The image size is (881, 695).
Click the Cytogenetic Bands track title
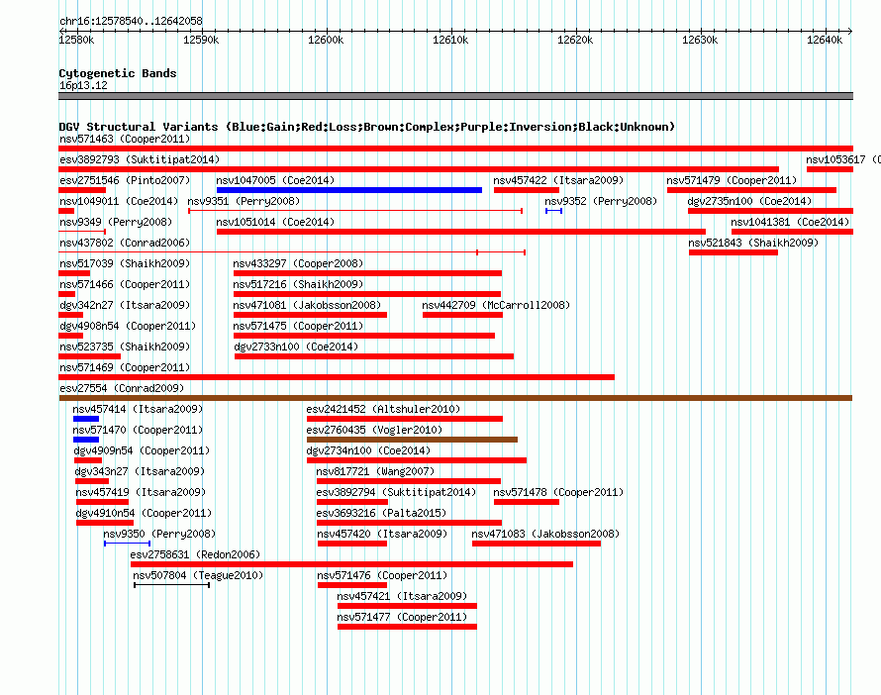[118, 73]
